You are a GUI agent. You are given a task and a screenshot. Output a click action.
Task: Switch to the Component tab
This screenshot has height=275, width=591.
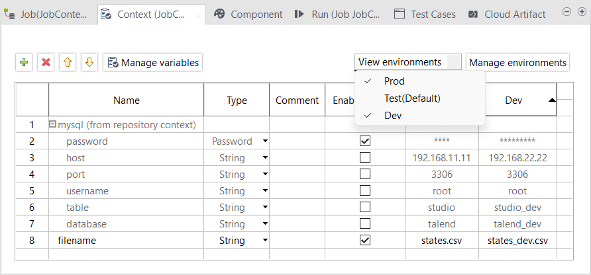(x=249, y=14)
